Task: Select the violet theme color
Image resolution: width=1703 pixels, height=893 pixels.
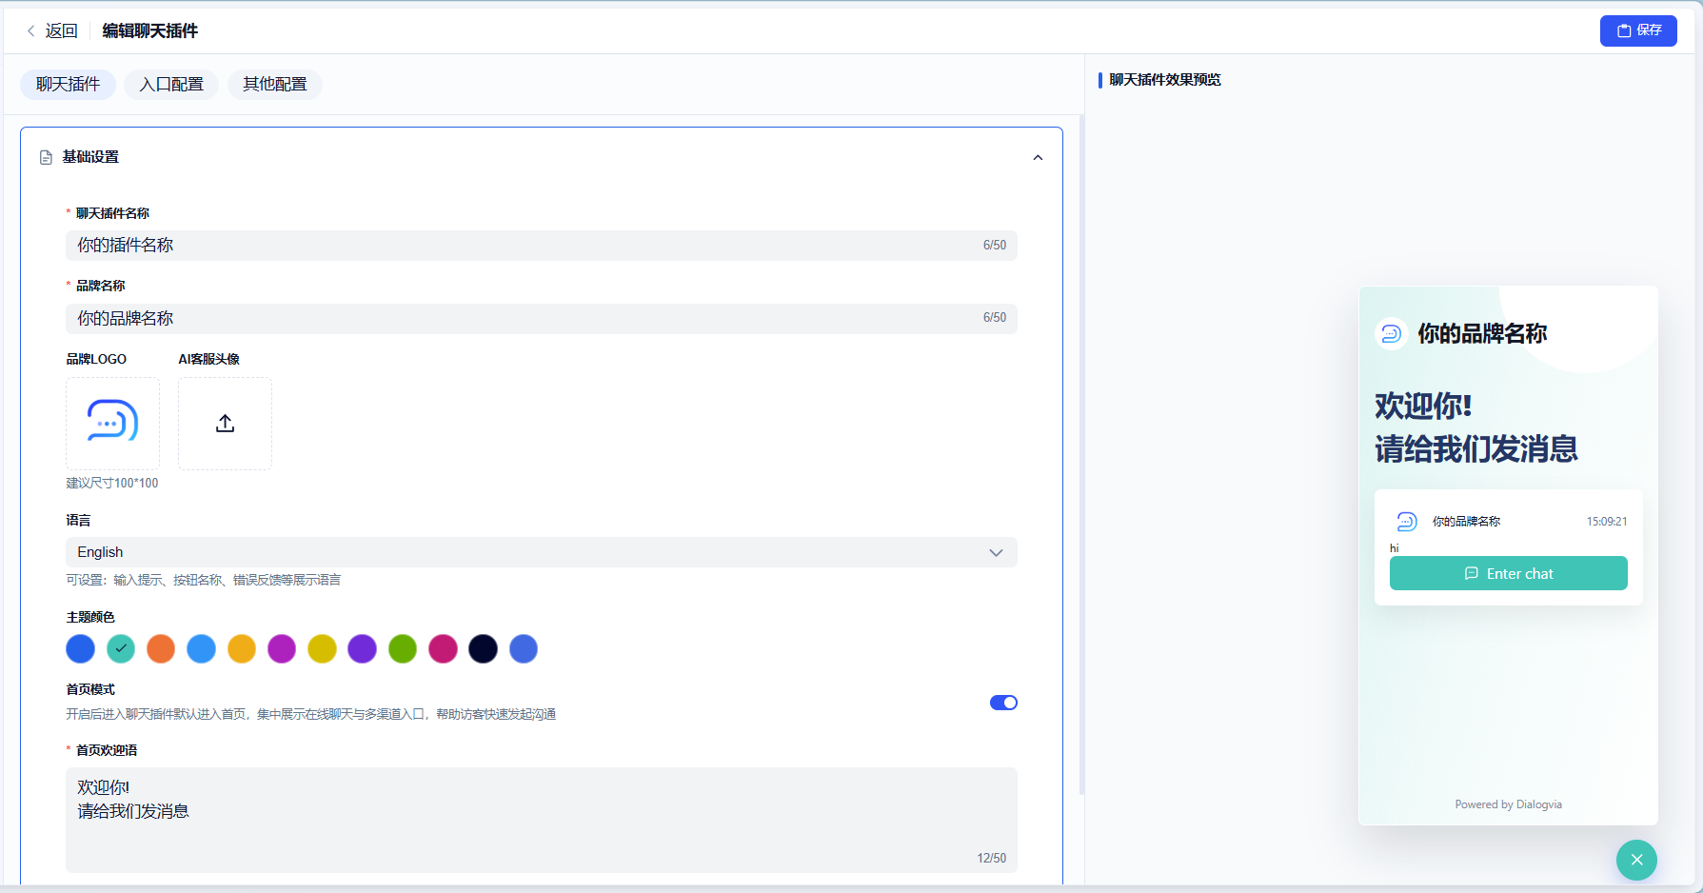Action: click(363, 649)
